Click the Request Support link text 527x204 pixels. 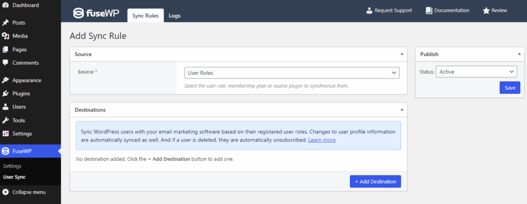pos(393,10)
